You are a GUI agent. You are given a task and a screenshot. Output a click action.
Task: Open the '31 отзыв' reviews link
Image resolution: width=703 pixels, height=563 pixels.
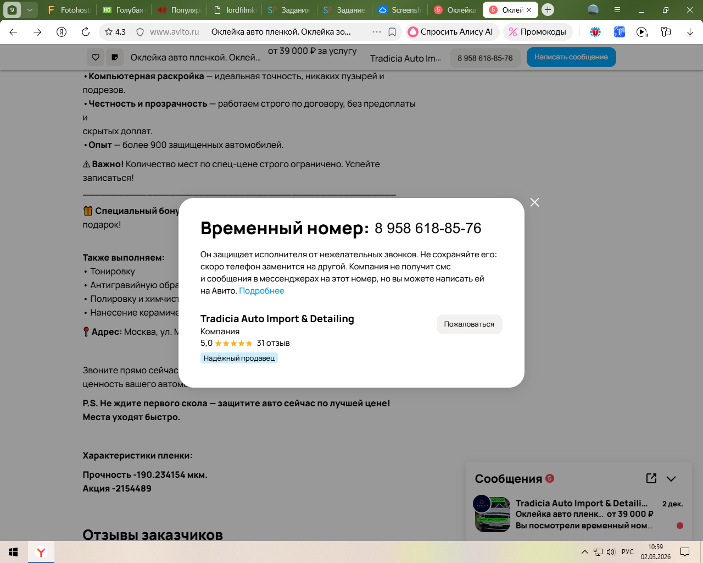pyautogui.click(x=273, y=343)
